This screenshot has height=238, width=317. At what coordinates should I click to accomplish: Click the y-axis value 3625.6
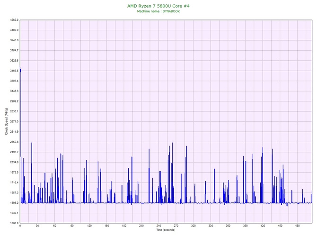[x=14, y=61]
